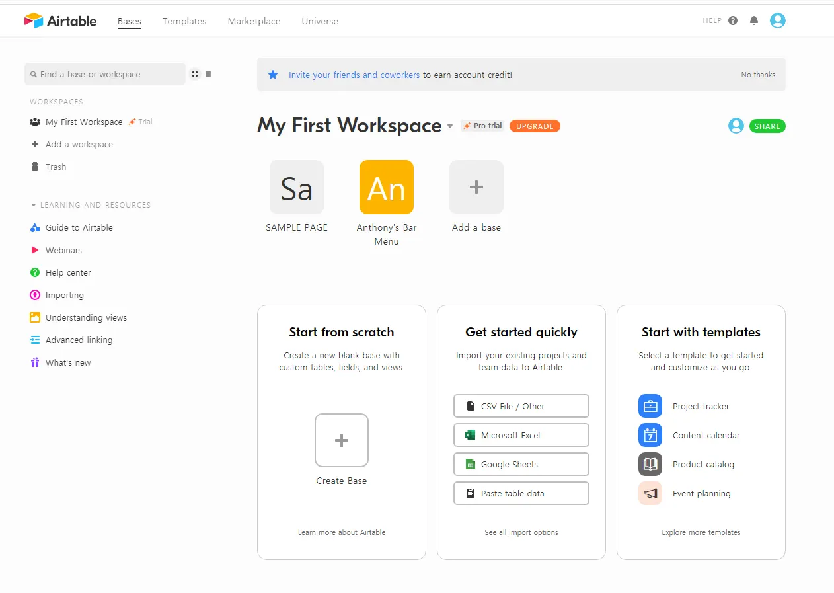
Task: Switch to grid view of bases
Action: 195,74
